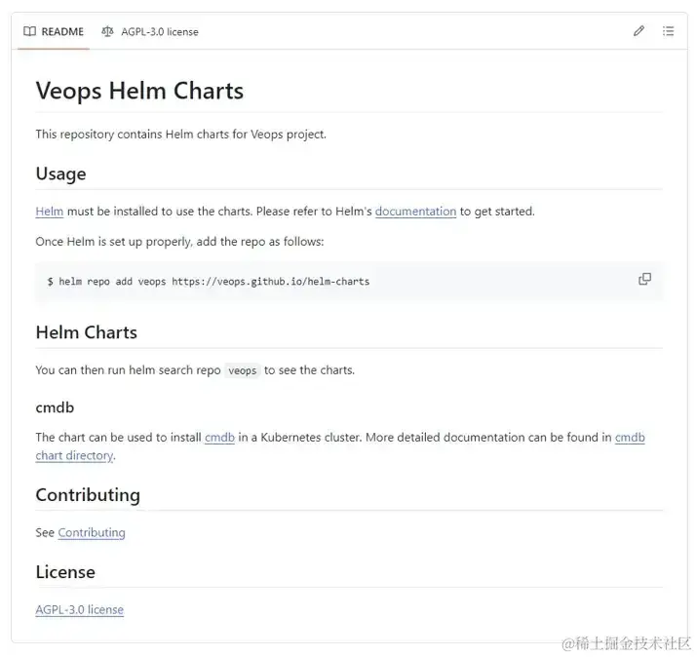Image resolution: width=697 pixels, height=657 pixels.
Task: Copy the helm repo add command
Action: tap(644, 279)
